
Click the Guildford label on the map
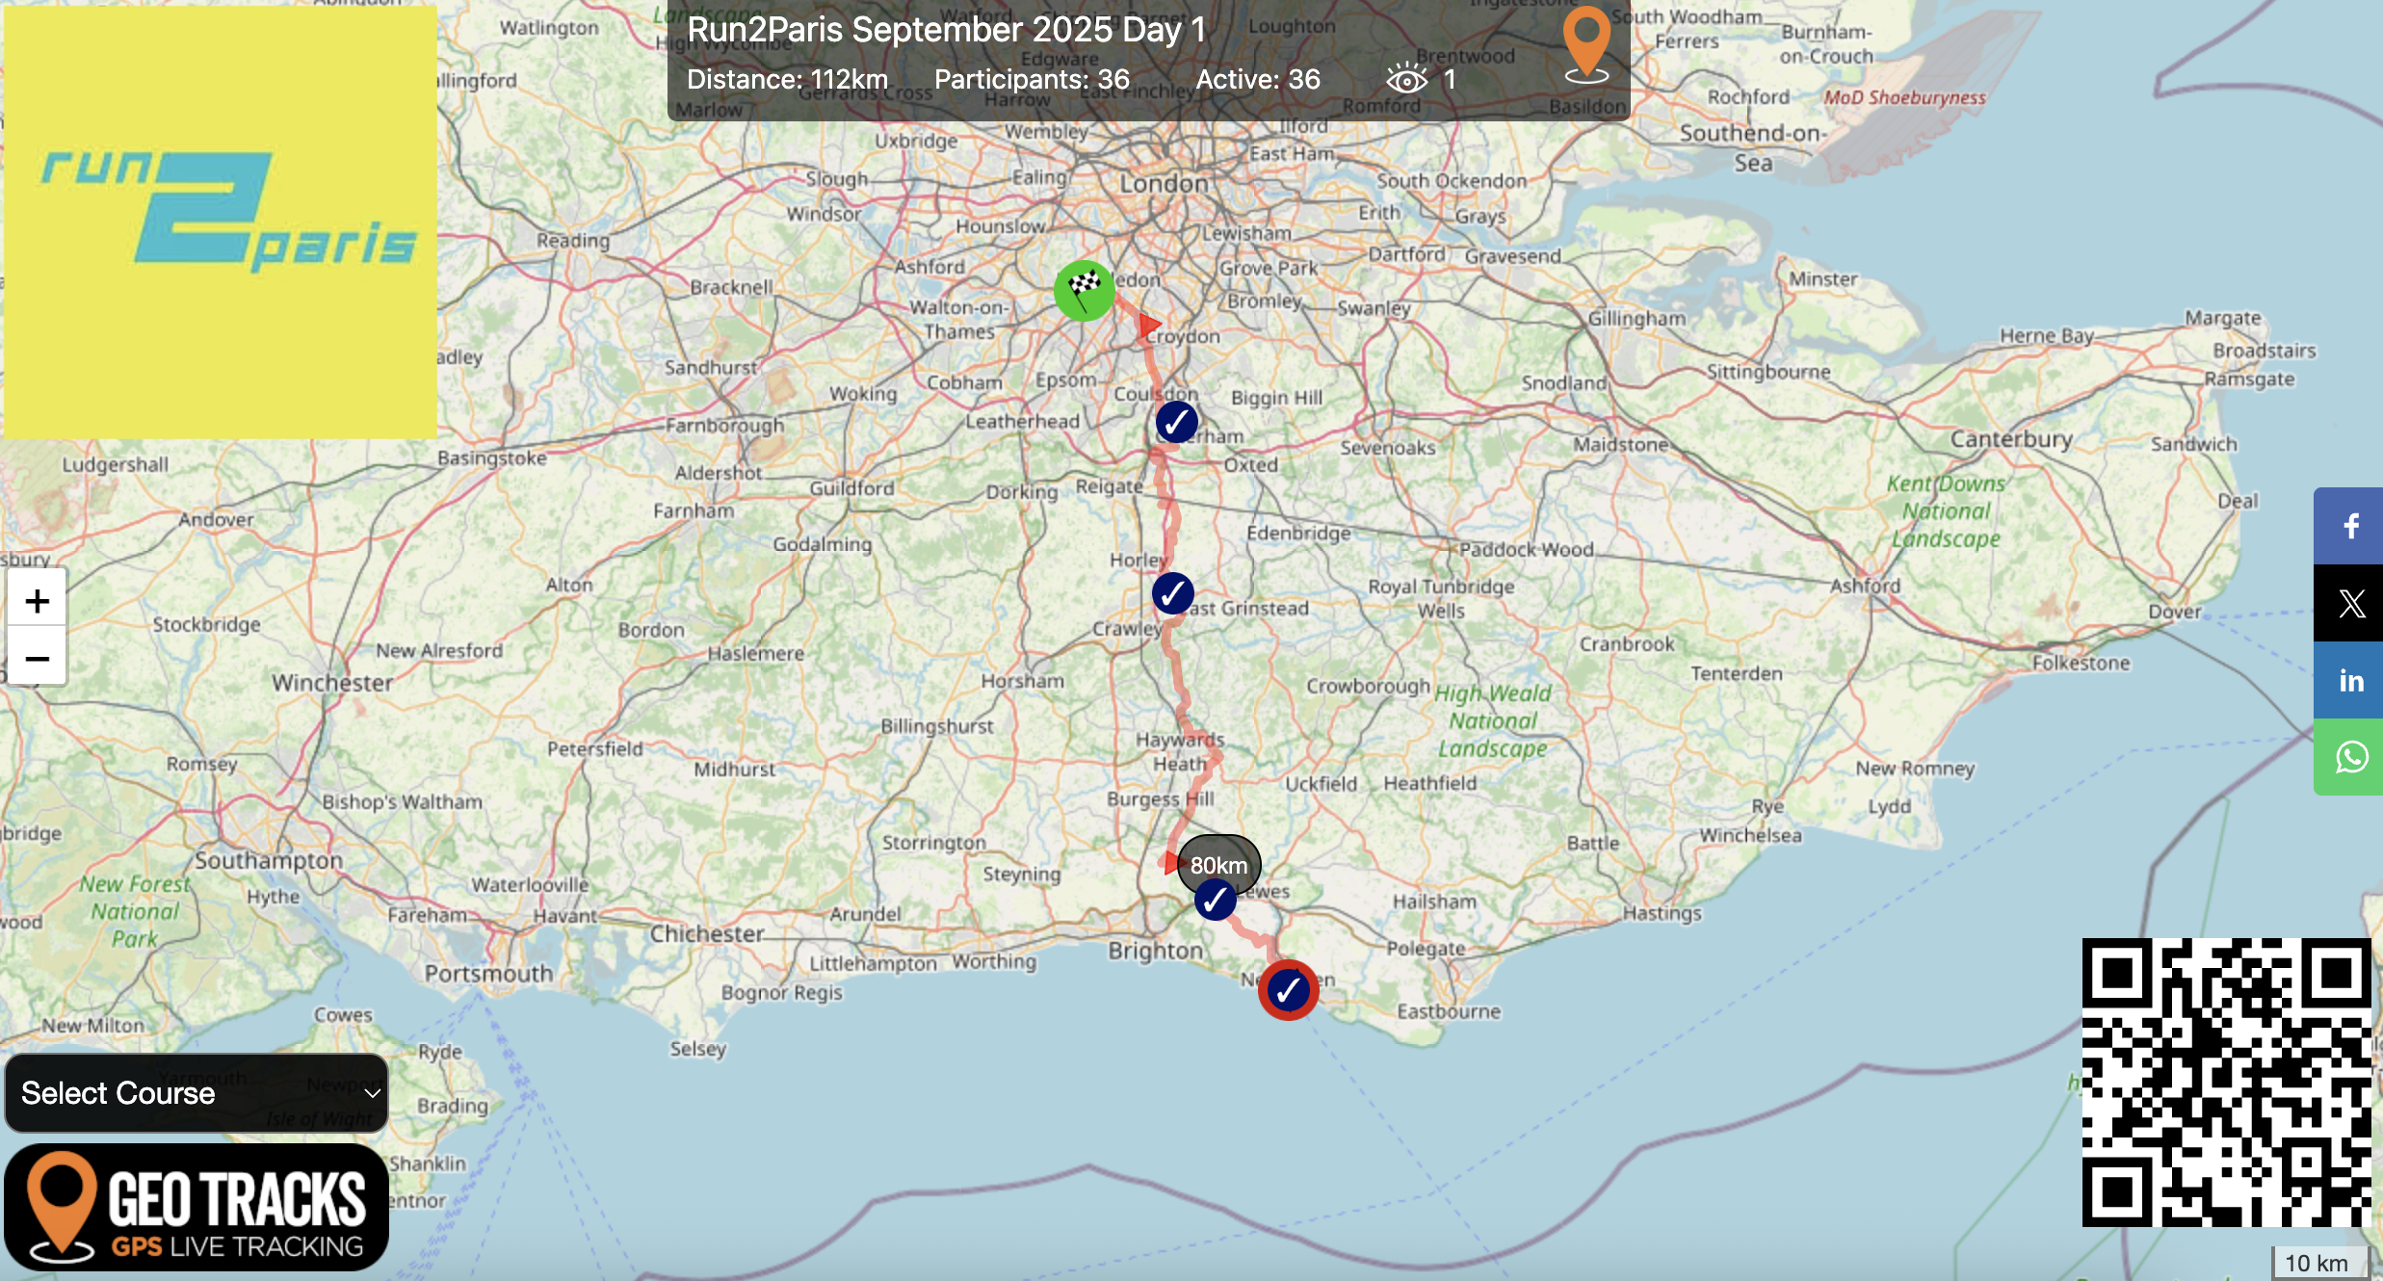[x=851, y=488]
